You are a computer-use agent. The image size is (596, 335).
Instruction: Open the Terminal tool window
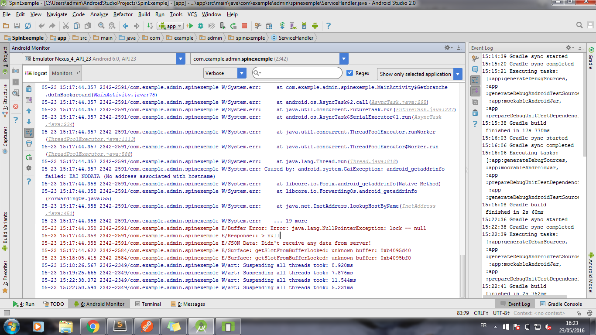click(x=148, y=304)
